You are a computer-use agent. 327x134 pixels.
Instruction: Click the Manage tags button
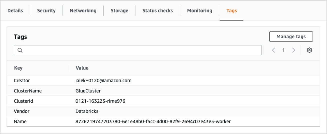pyautogui.click(x=291, y=37)
